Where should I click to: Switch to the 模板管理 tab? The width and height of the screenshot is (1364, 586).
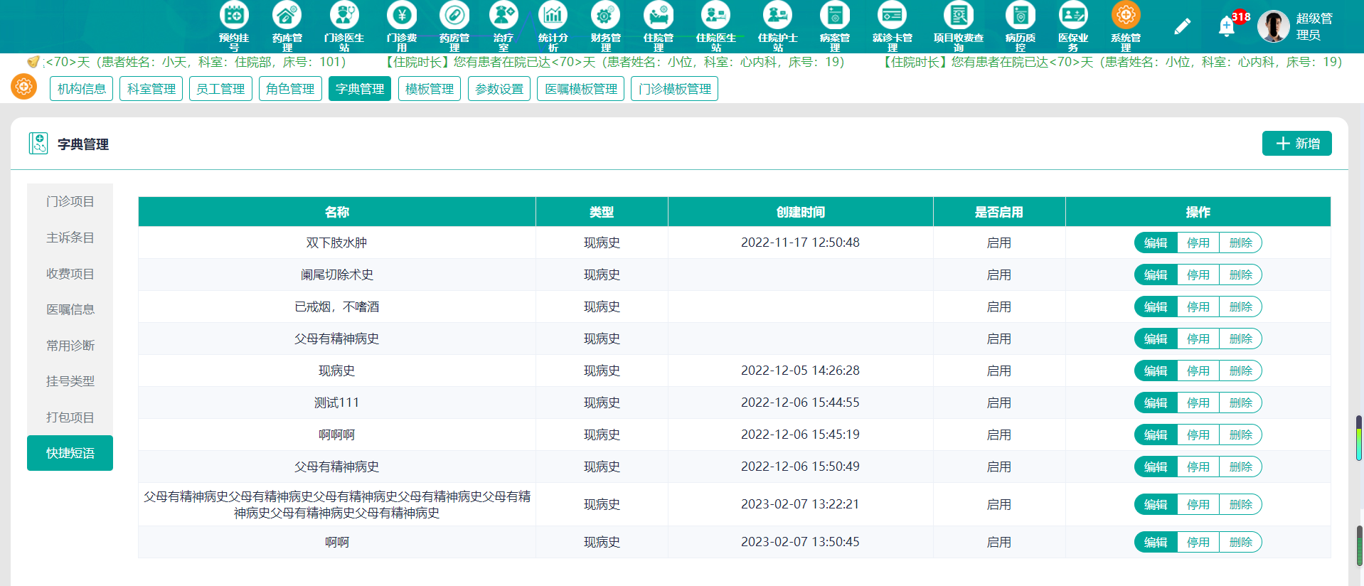click(430, 89)
